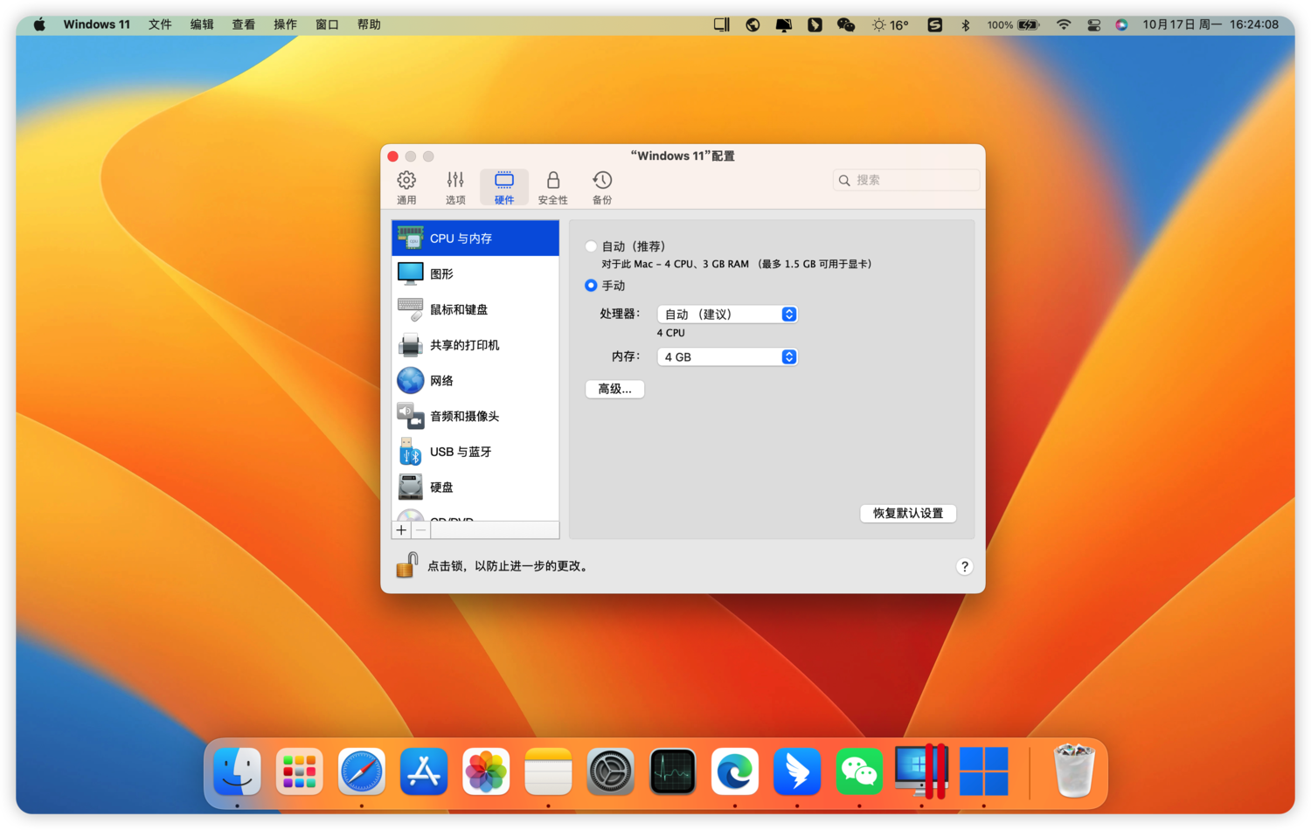Image resolution: width=1311 pixels, height=830 pixels.
Task: Open the 通用 (General) settings tab
Action: 406,188
